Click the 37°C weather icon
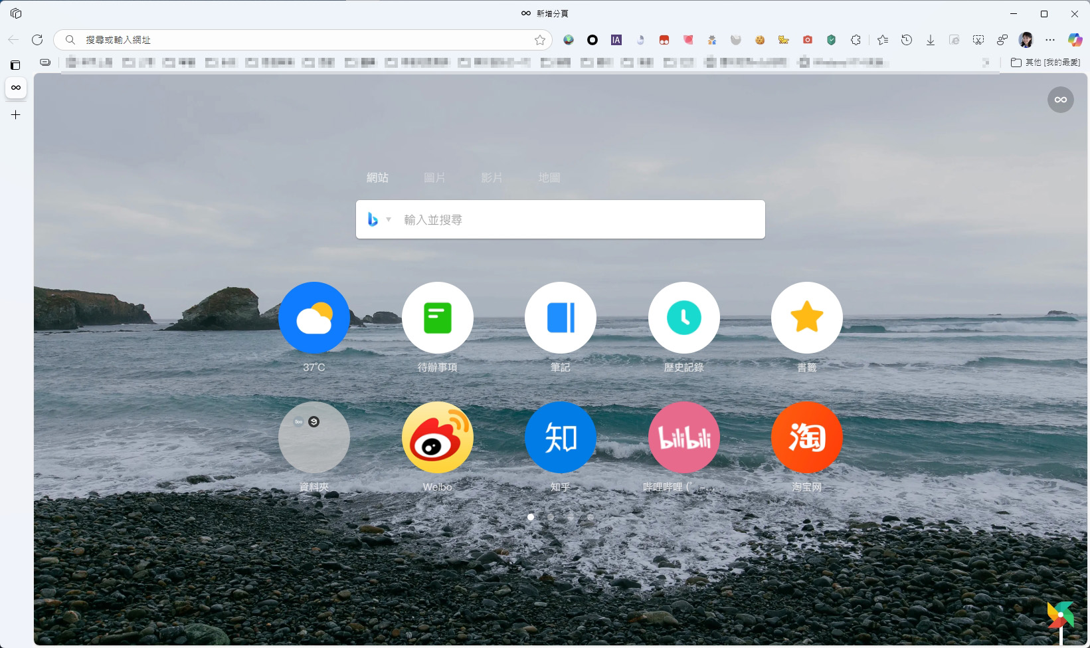This screenshot has width=1090, height=648. click(x=314, y=318)
